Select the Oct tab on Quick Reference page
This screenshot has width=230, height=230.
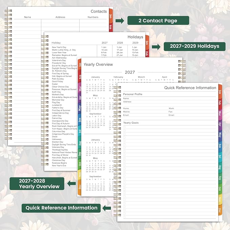tap(220, 188)
